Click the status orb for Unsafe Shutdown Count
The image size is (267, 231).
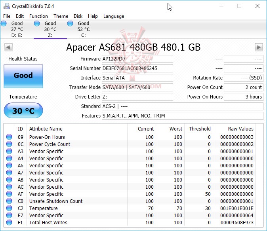coord(9,201)
